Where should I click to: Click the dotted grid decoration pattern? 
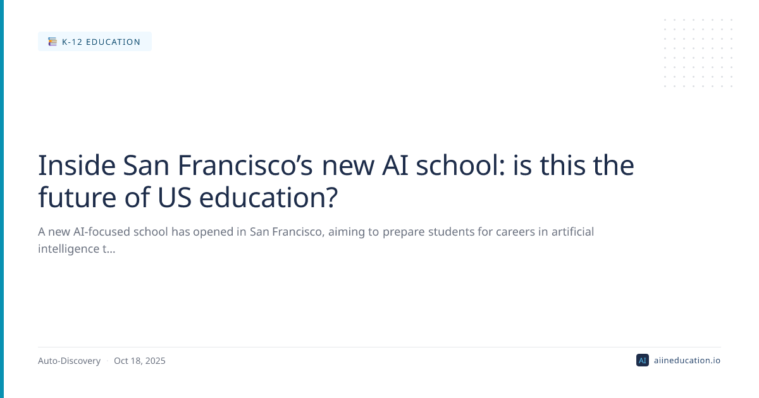click(x=698, y=53)
